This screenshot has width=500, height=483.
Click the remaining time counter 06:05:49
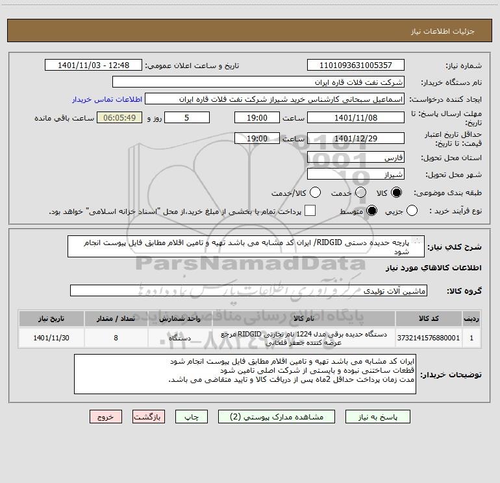(x=119, y=117)
